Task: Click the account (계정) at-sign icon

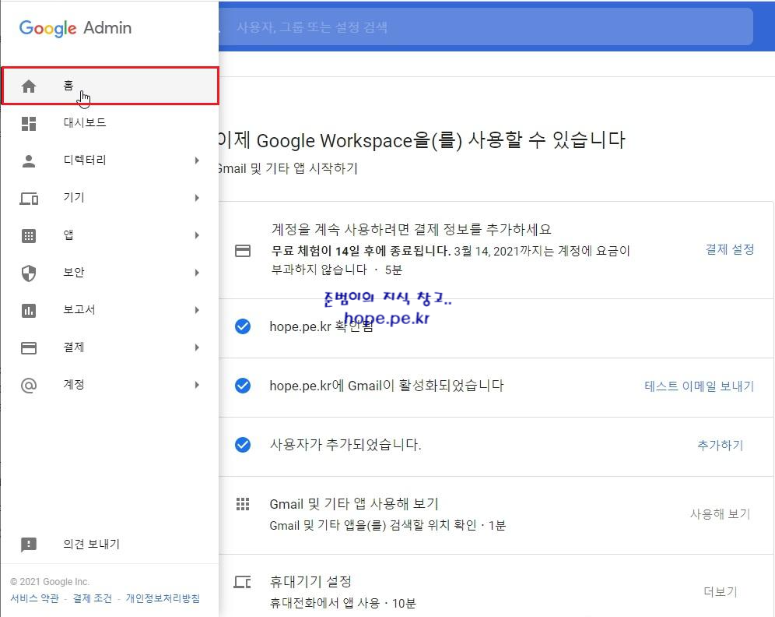Action: coord(29,385)
